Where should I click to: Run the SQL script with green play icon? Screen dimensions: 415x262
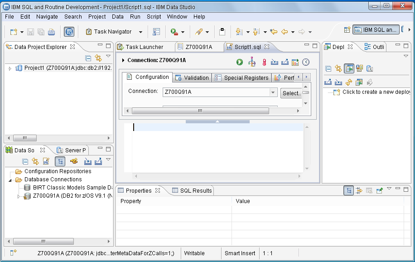click(x=240, y=63)
